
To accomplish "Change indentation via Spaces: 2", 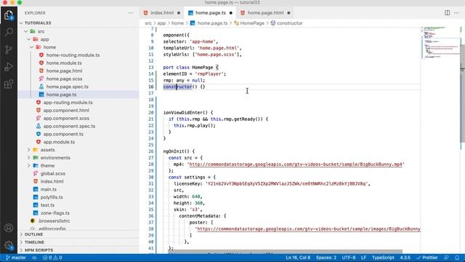I will tap(326, 258).
